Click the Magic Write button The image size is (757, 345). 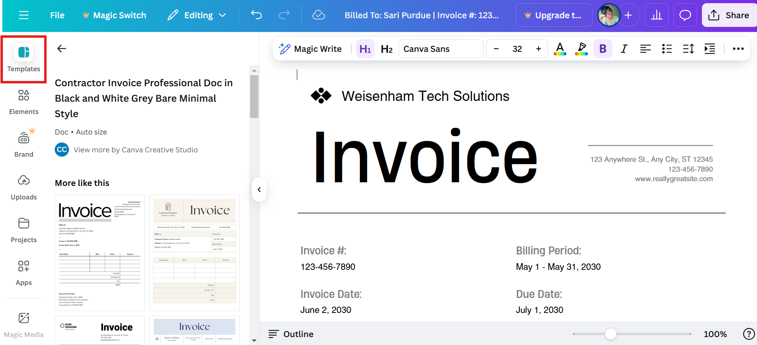point(310,49)
